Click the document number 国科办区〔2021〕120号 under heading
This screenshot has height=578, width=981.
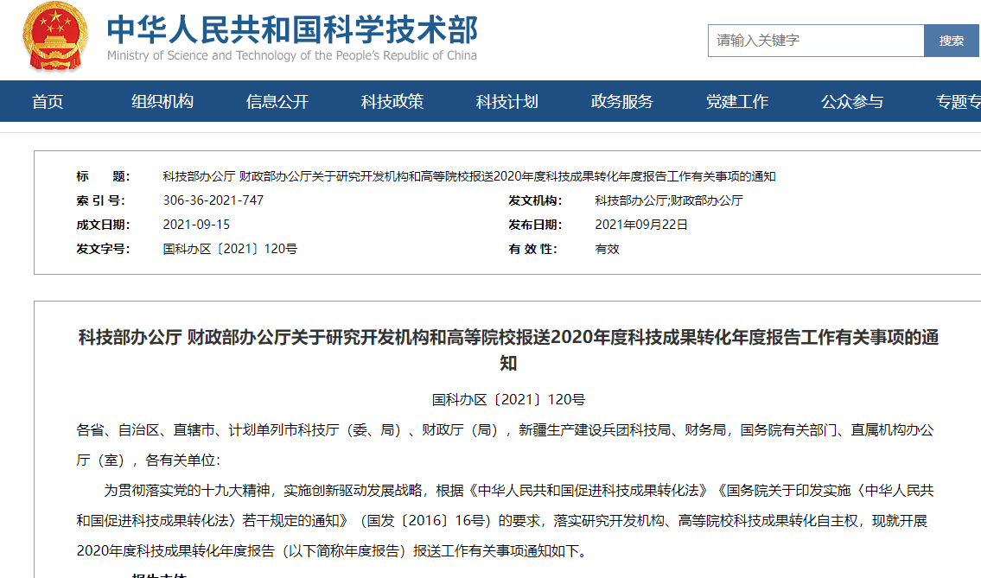click(x=508, y=399)
